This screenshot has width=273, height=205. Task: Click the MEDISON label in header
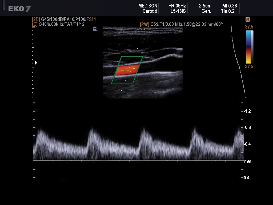[148, 6]
